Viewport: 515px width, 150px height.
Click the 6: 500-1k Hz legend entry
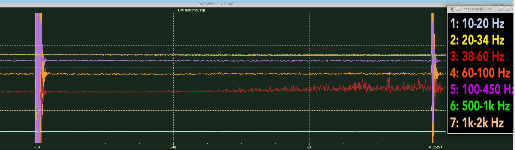point(480,106)
